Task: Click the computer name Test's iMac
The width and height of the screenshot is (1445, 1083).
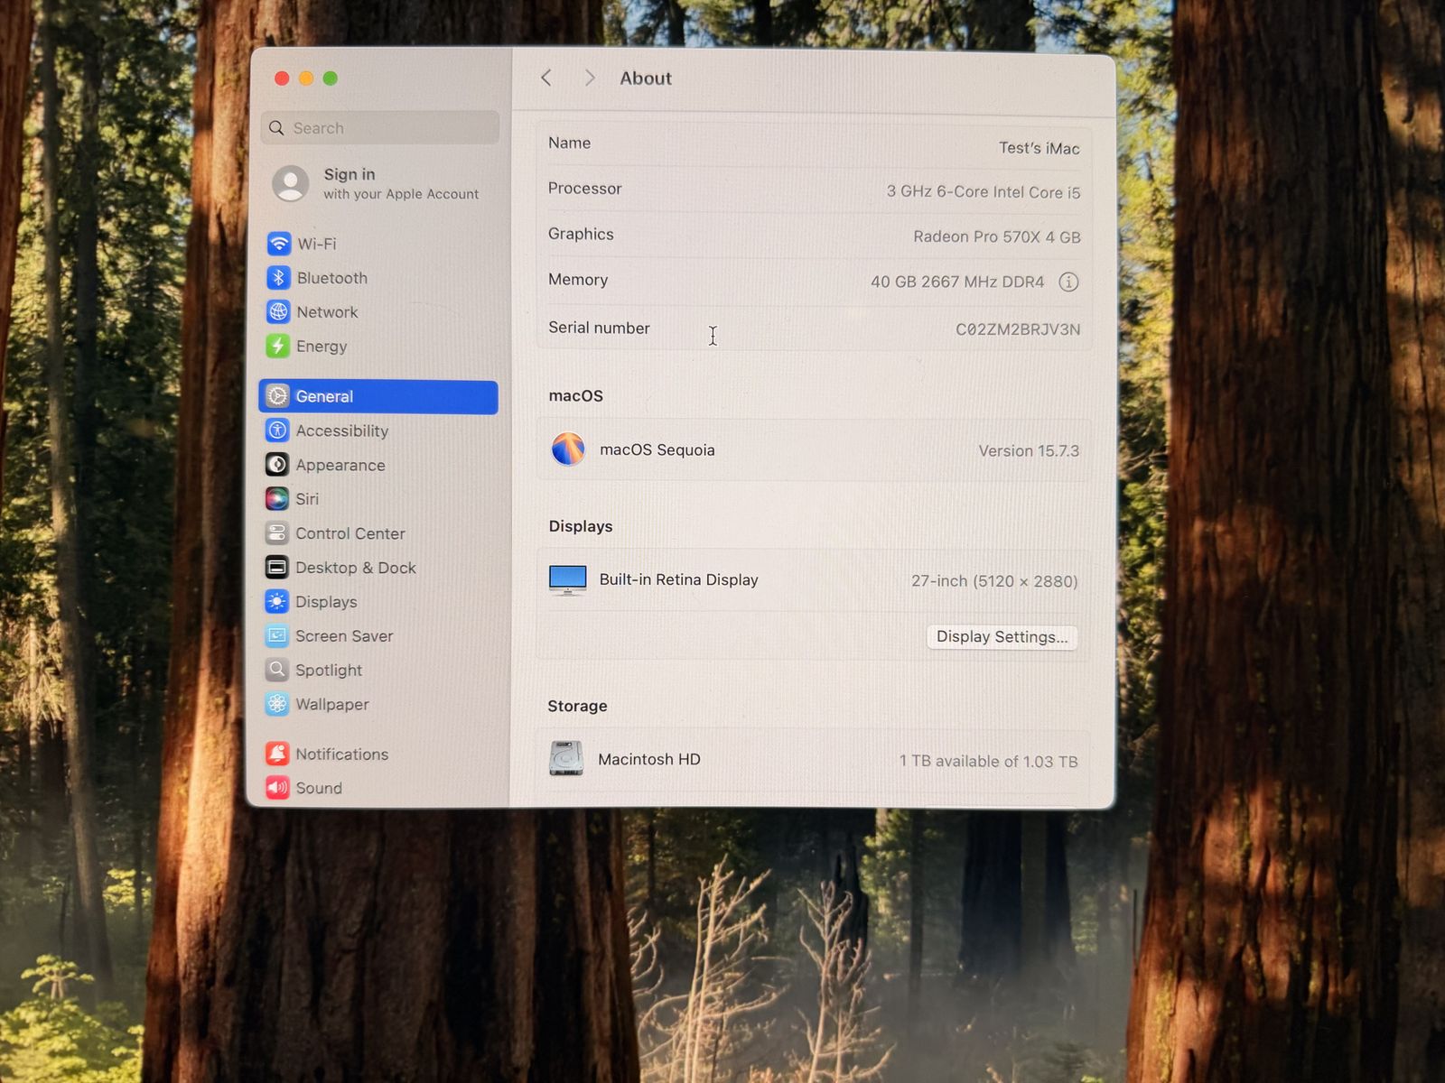Action: [x=1039, y=148]
